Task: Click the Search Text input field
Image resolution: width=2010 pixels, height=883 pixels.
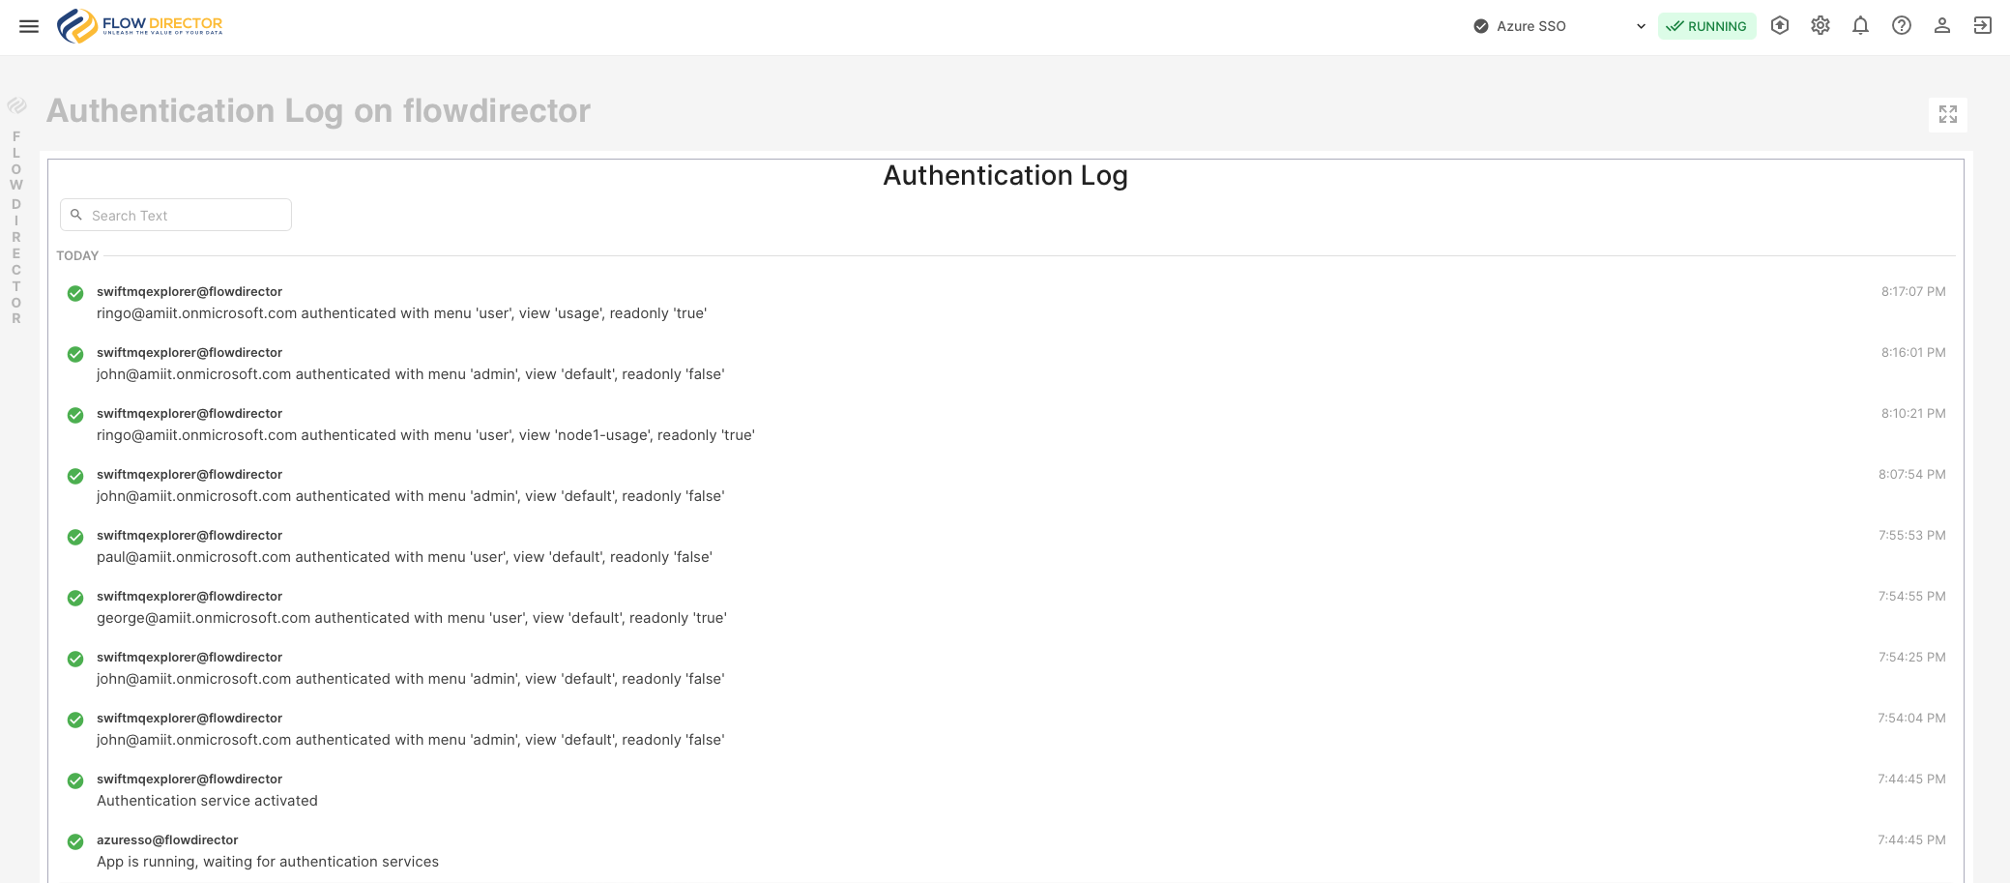Action: pyautogui.click(x=184, y=216)
